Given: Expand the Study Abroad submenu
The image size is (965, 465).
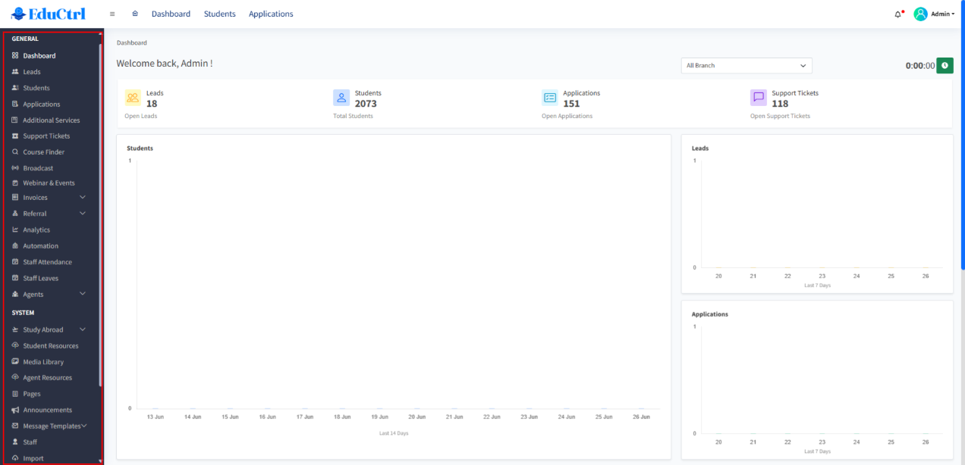Looking at the screenshot, I should tap(83, 329).
